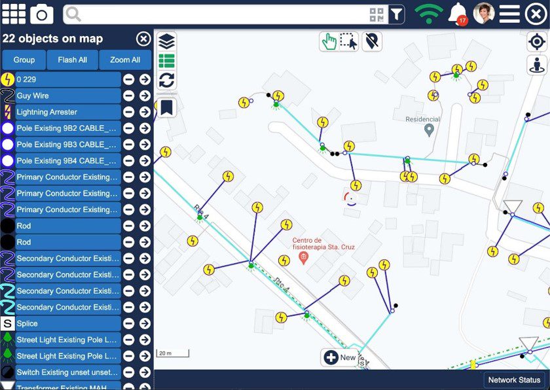
Task: Toggle the map pin markers off
Action: (372, 41)
